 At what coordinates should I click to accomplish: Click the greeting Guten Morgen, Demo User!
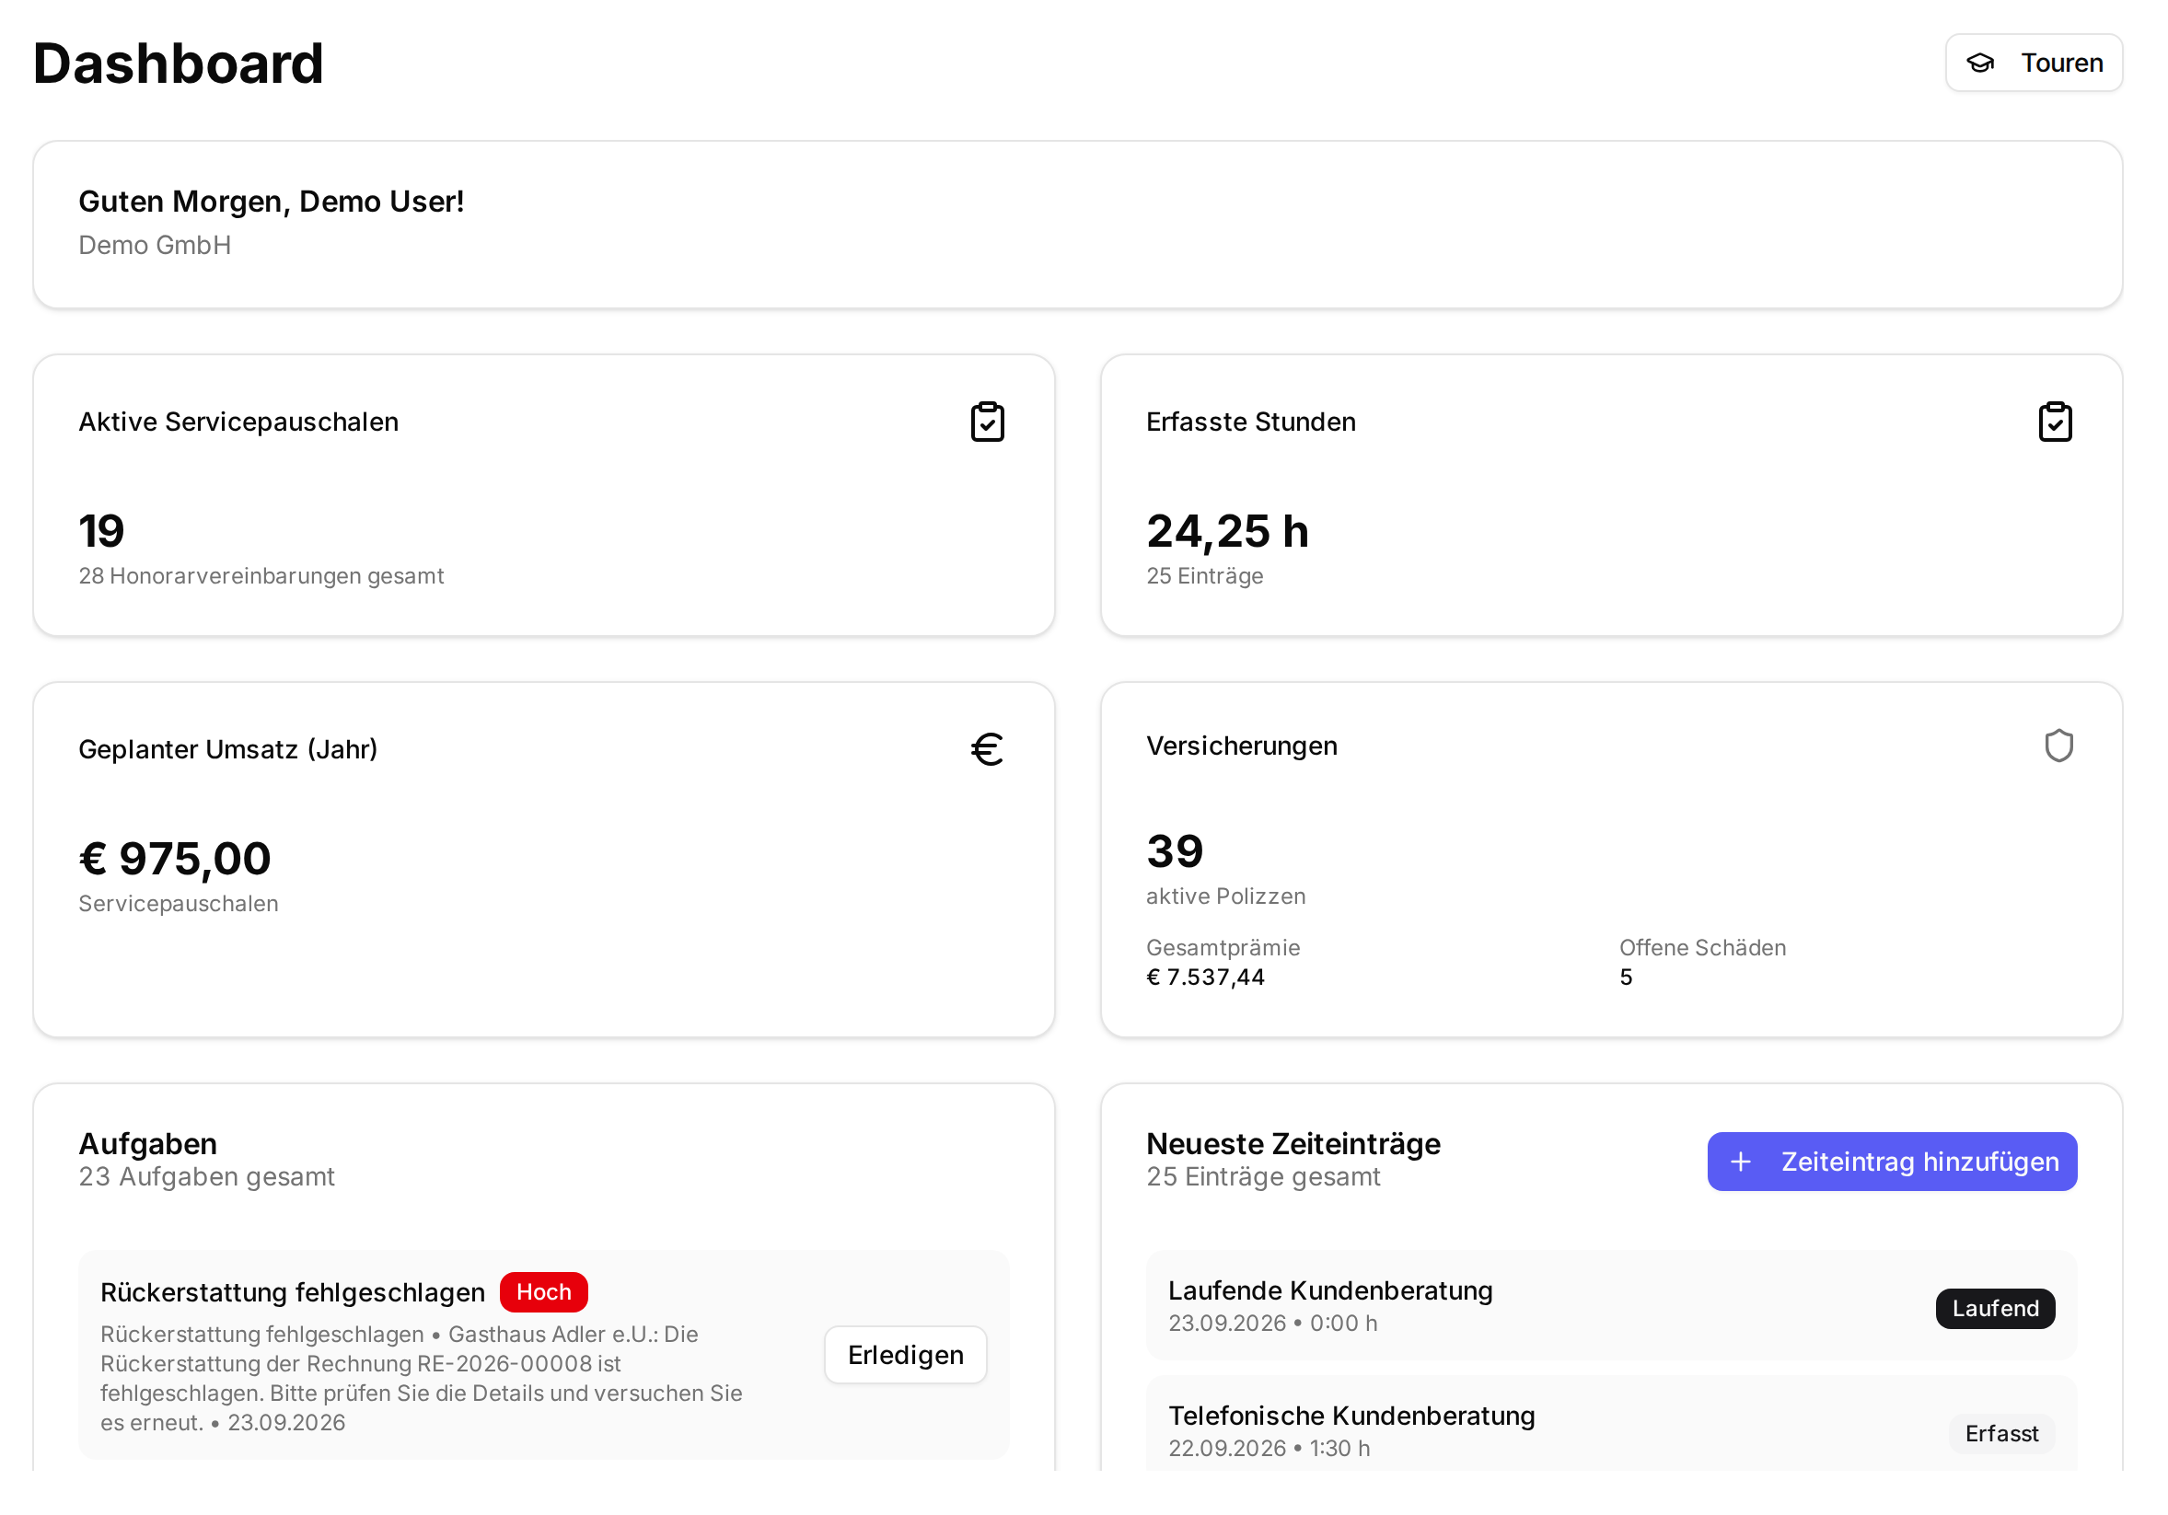271,201
